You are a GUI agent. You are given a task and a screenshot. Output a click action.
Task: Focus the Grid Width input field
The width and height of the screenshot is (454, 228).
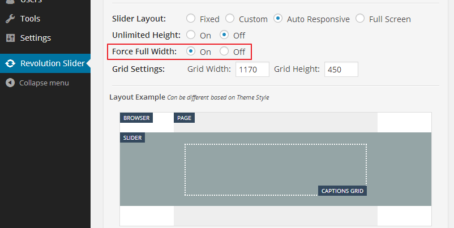coord(252,70)
